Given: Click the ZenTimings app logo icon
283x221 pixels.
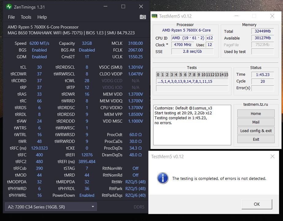Looking at the screenshot, I should click(x=9, y=7).
